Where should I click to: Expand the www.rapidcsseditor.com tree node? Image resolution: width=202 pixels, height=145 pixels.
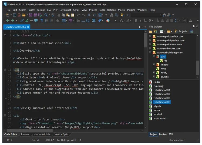(x=150, y=36)
